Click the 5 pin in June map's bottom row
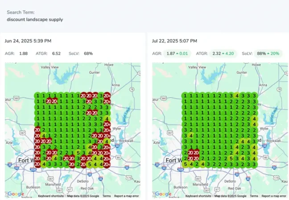289x200 pixels. (x=90, y=164)
